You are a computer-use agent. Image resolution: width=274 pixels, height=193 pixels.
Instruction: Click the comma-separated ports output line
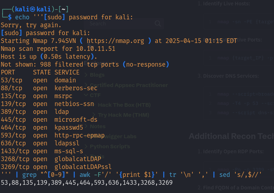coord(87,183)
